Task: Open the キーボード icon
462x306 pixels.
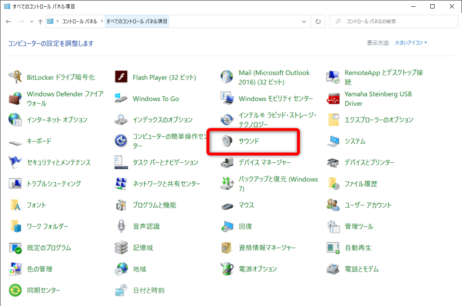Action: coord(15,143)
